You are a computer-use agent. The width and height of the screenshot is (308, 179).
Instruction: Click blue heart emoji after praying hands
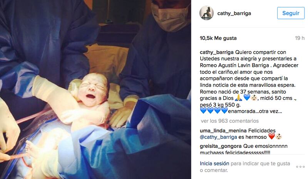247,97
